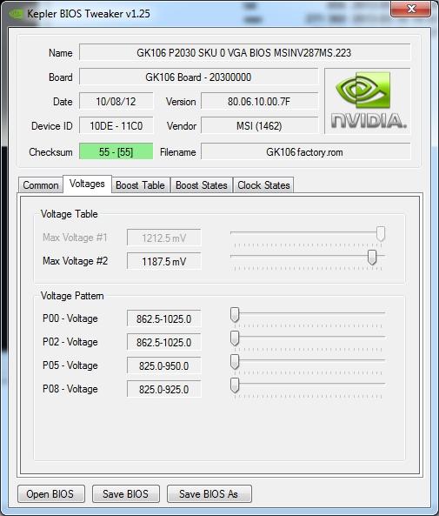439x516 pixels.
Task: Click the 'Voltage Table' group heading
Action: pos(70,214)
